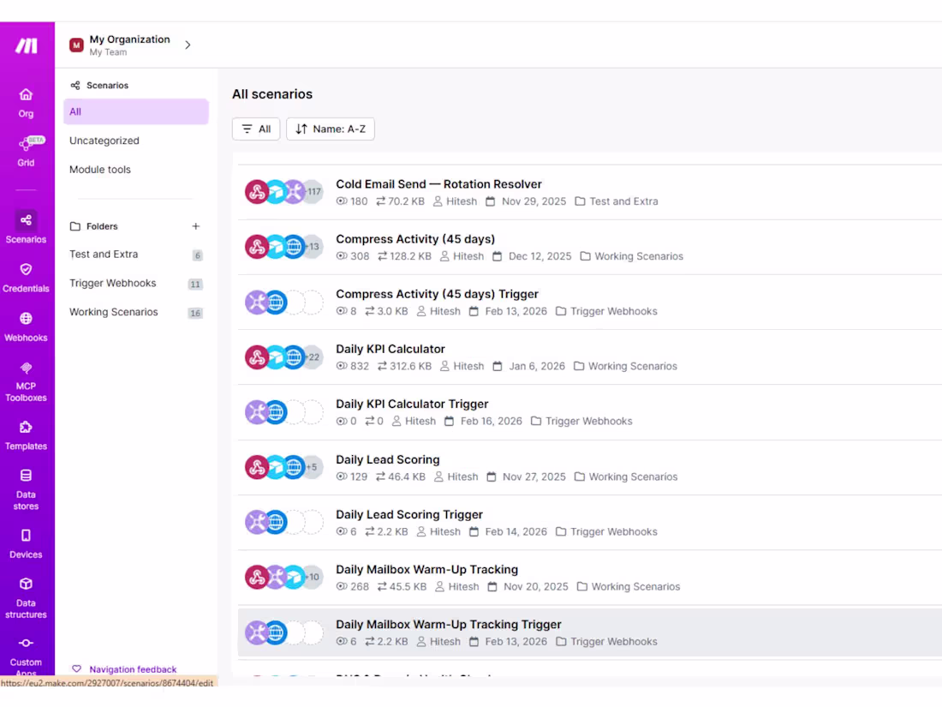942x707 pixels.
Task: Open the Templates page
Action: click(26, 436)
